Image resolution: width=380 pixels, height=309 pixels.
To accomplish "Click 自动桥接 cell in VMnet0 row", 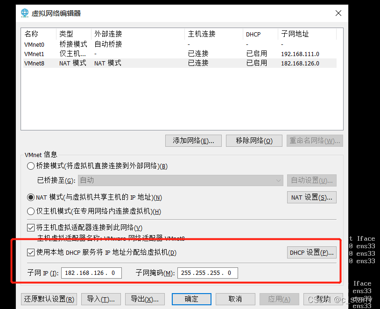I will 108,44.
